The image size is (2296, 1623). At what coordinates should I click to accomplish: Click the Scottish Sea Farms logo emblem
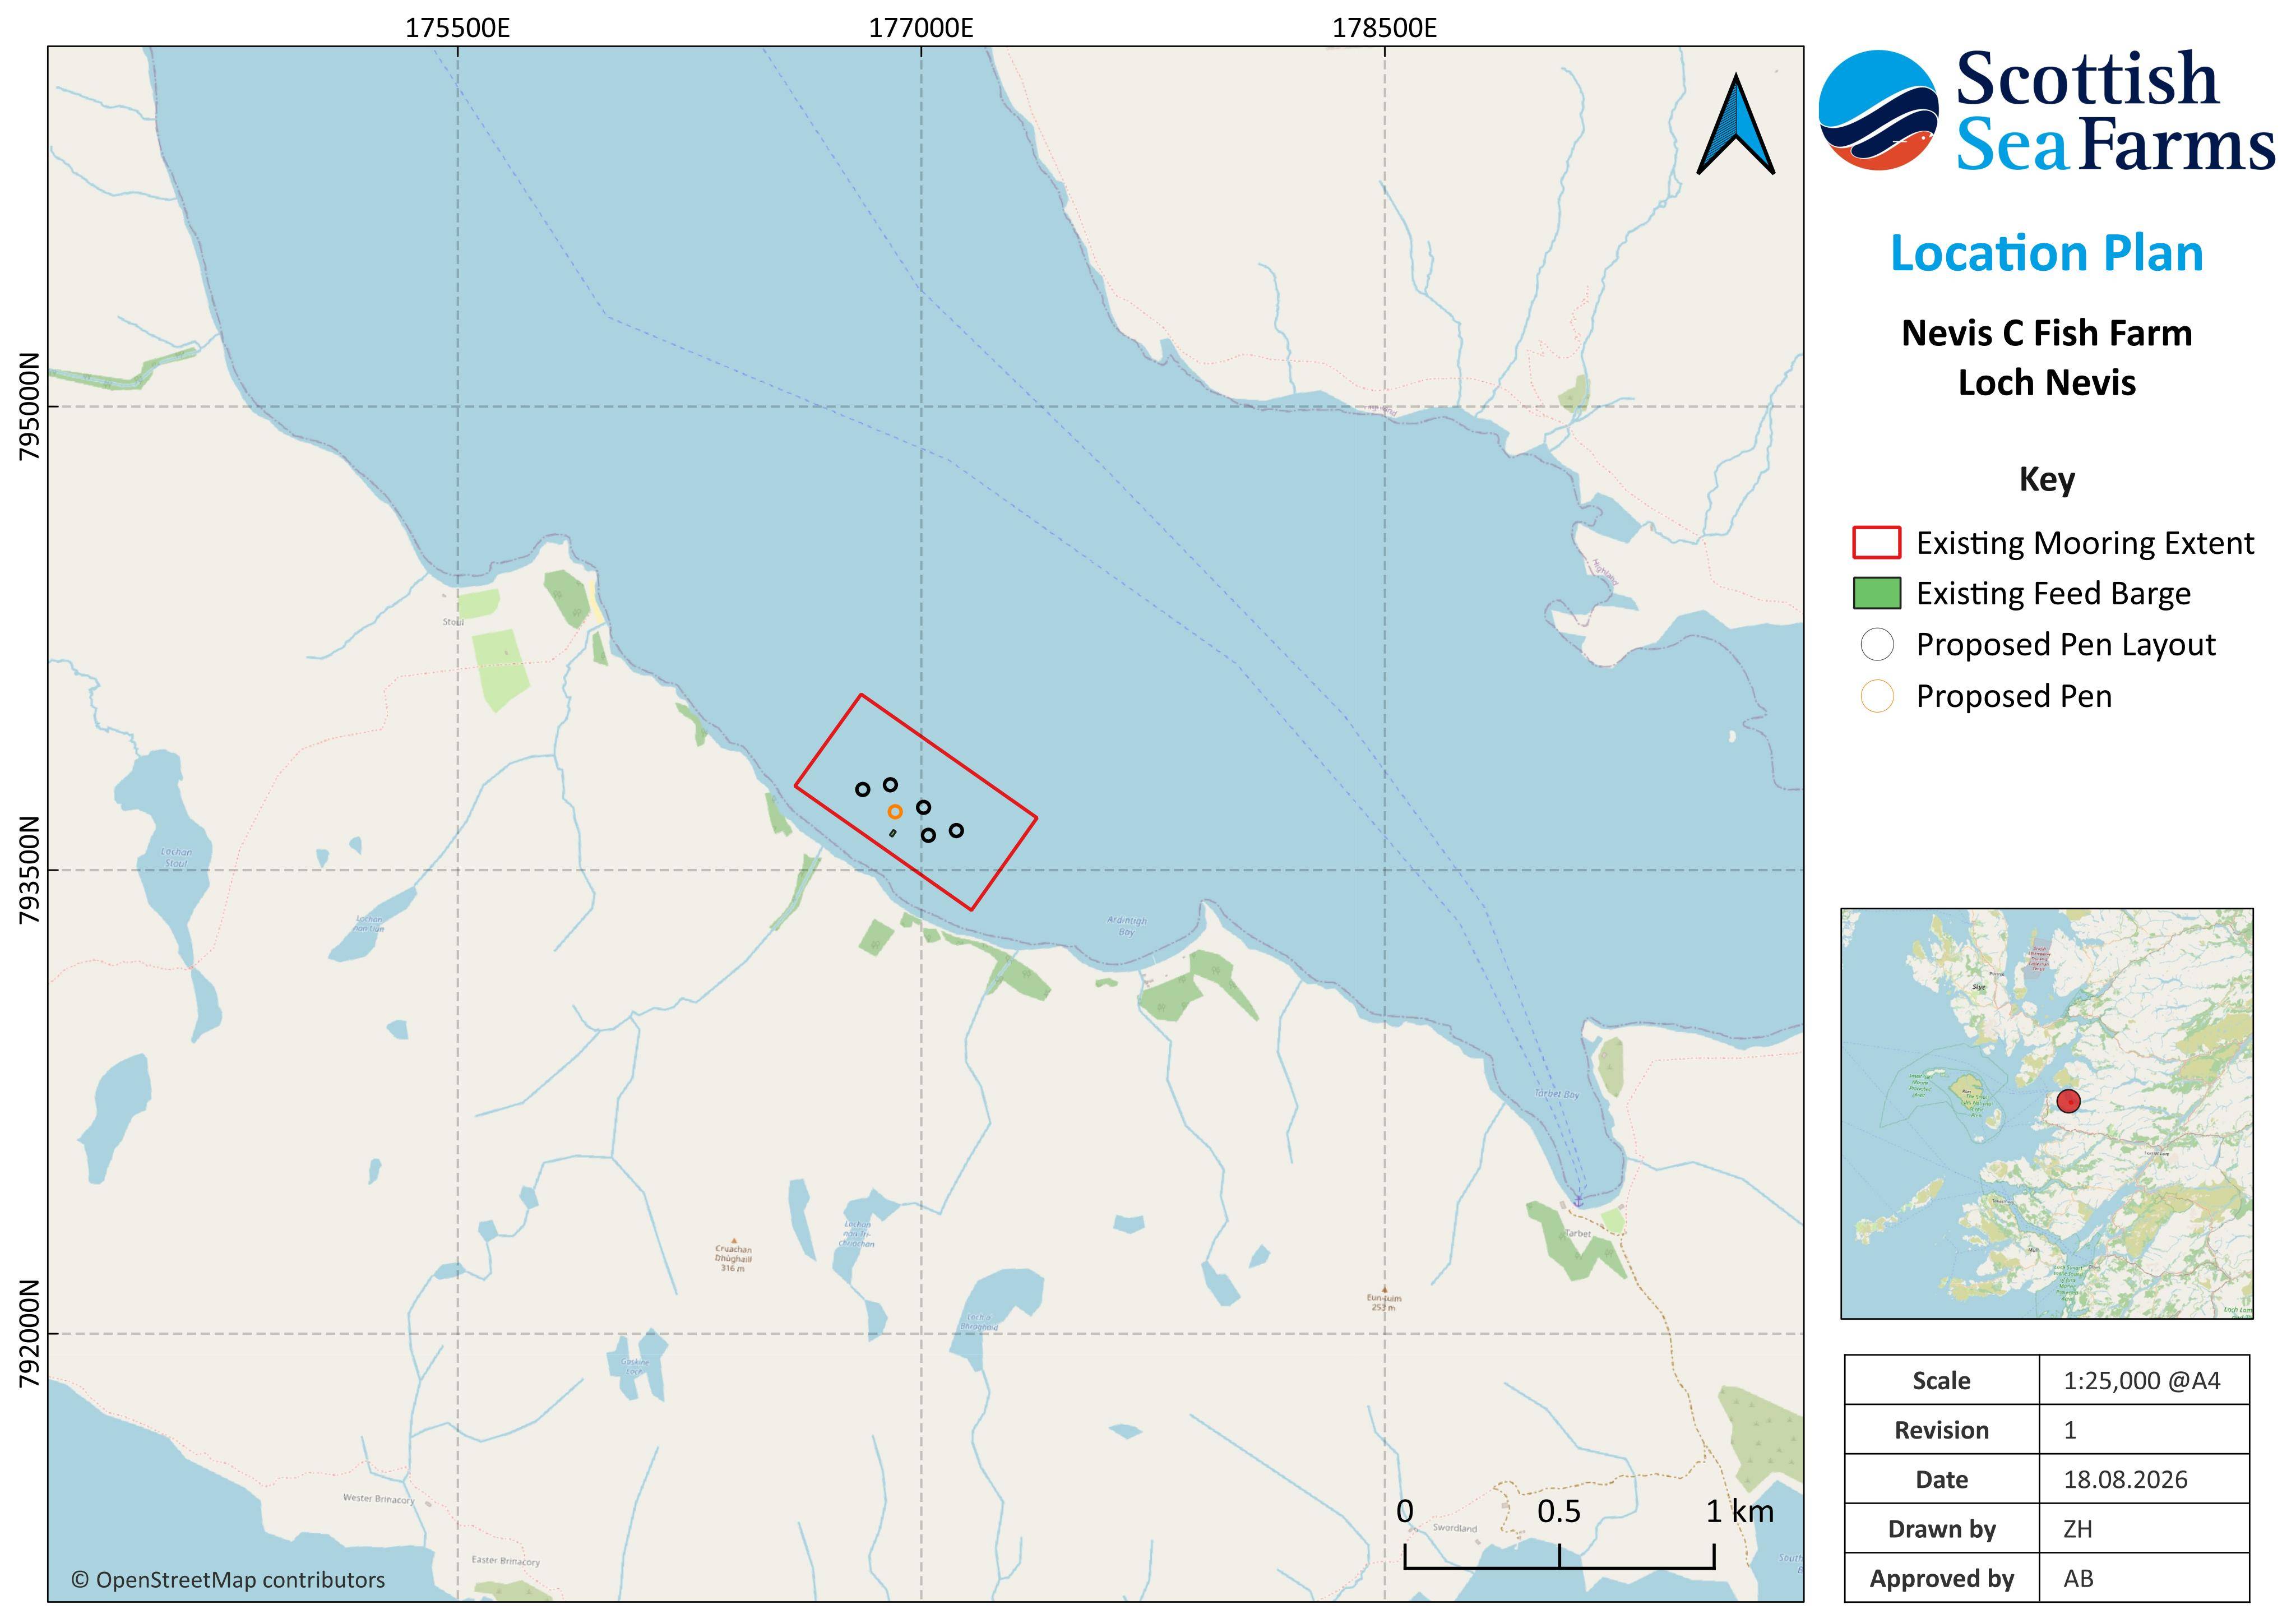[1879, 110]
